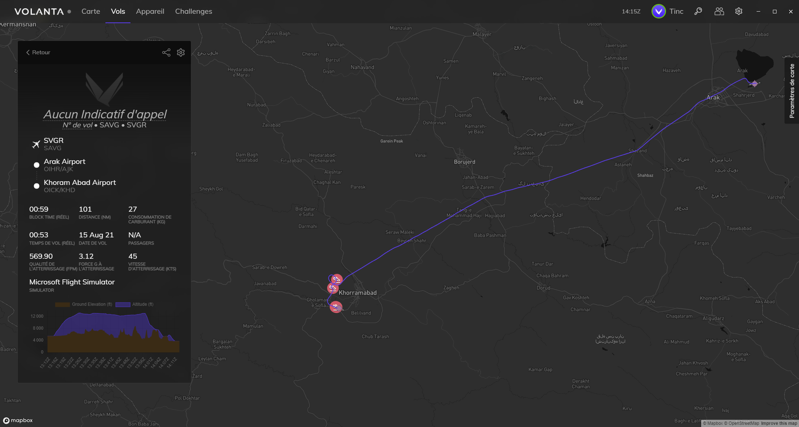Expand Paramètres de carte side panel
Viewport: 799px width, 427px height.
(792, 91)
